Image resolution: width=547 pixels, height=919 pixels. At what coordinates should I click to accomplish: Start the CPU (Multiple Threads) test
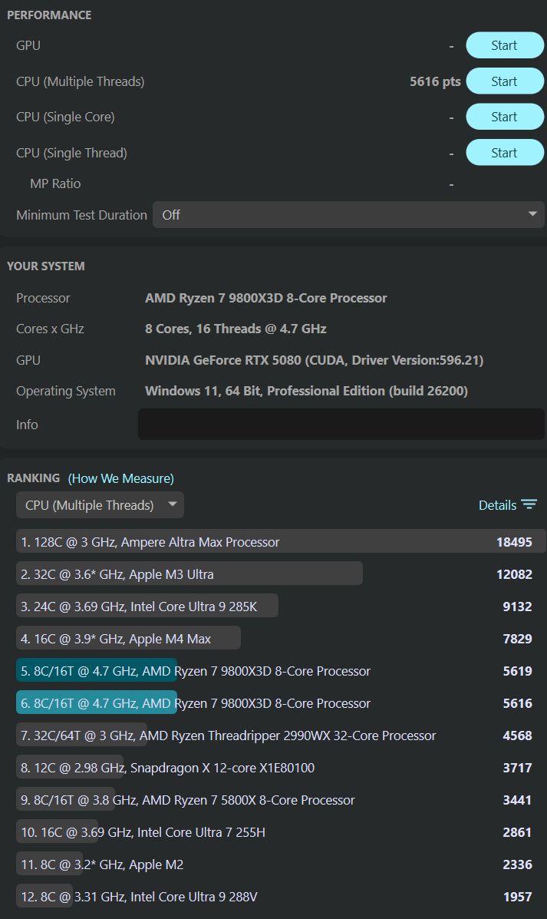point(505,81)
